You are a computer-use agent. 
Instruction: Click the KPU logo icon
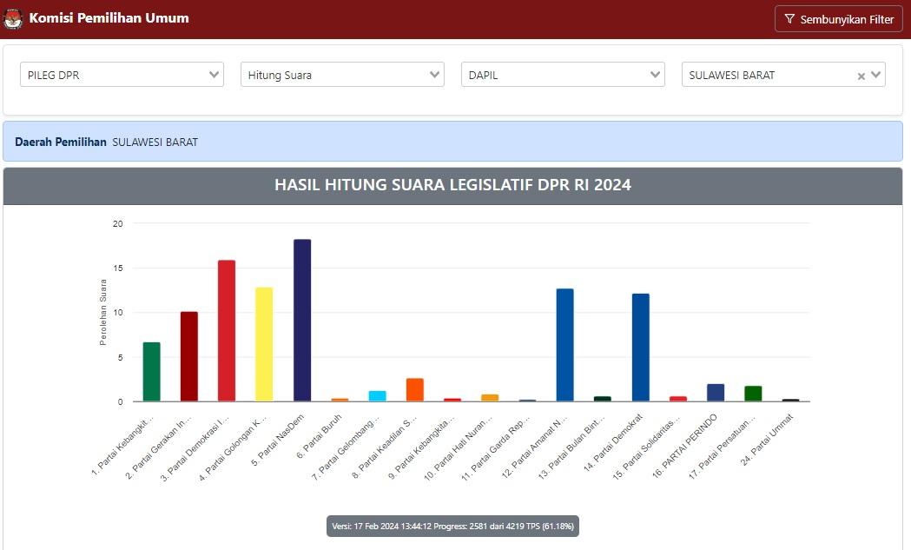12,17
